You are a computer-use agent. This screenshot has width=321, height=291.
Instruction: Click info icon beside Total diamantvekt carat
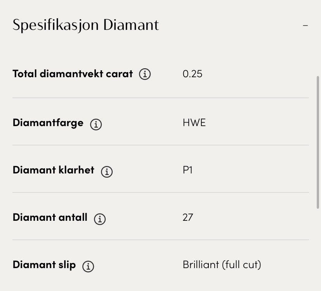(x=145, y=74)
